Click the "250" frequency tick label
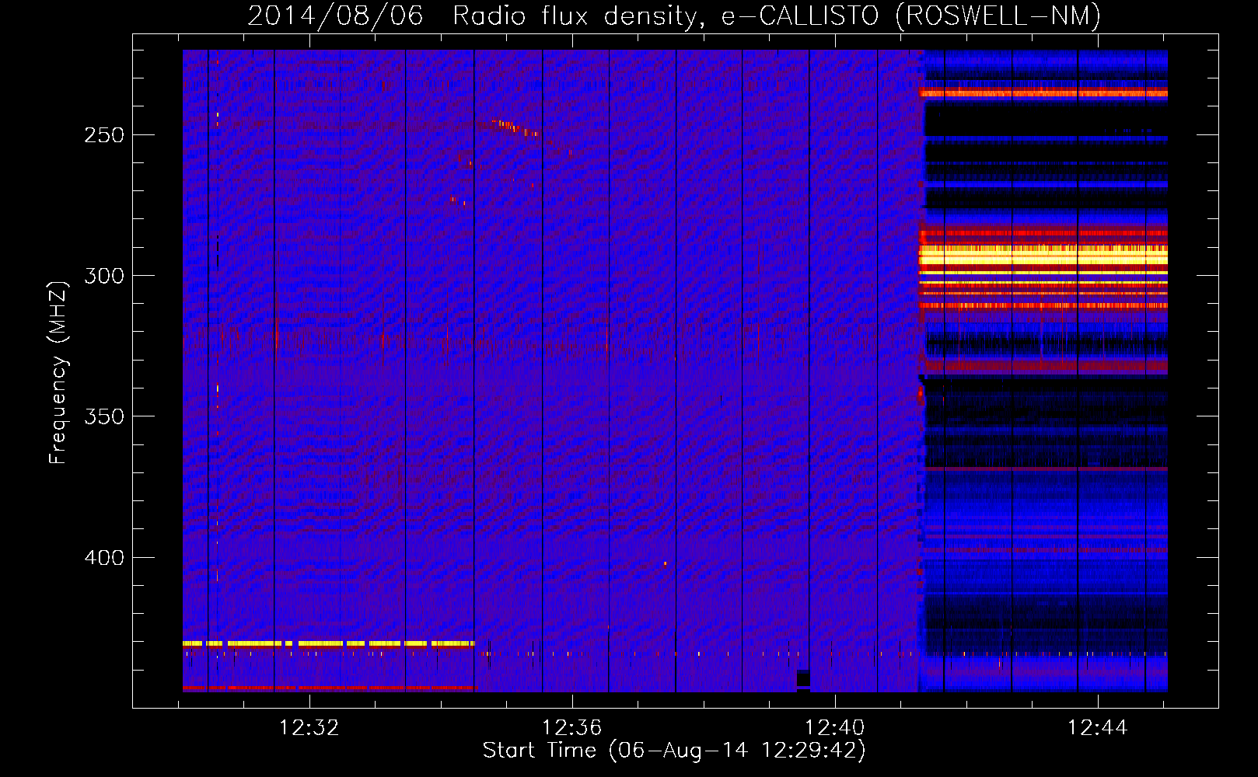 tap(104, 135)
